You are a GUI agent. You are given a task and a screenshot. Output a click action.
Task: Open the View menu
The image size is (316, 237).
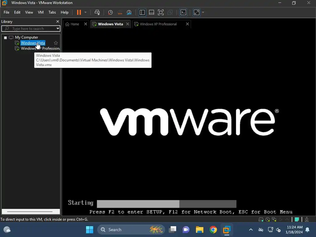(29, 12)
